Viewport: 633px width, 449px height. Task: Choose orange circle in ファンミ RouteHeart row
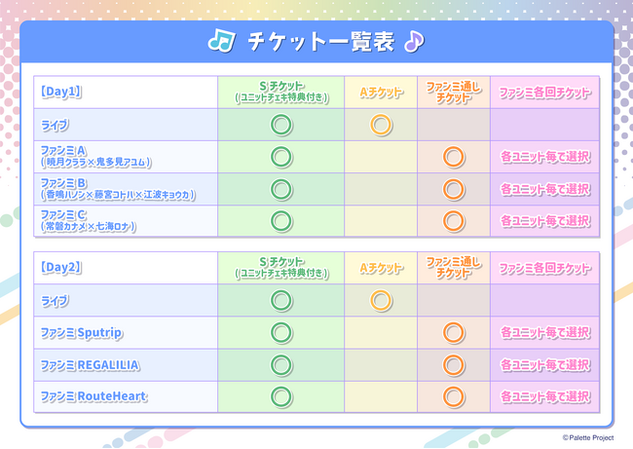coord(453,396)
